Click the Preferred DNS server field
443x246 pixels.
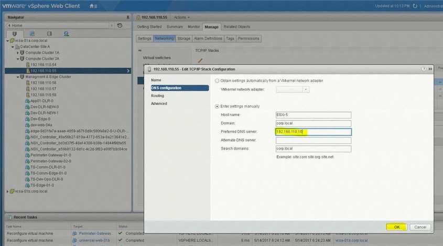click(314, 132)
